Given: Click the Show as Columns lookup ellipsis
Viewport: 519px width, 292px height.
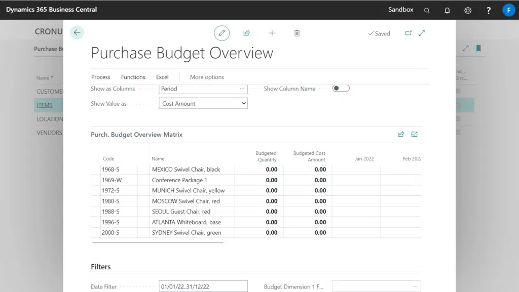Looking at the screenshot, I should [242, 89].
